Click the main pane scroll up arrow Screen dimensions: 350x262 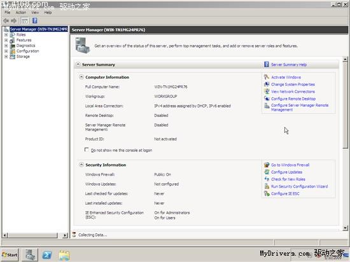(345, 59)
